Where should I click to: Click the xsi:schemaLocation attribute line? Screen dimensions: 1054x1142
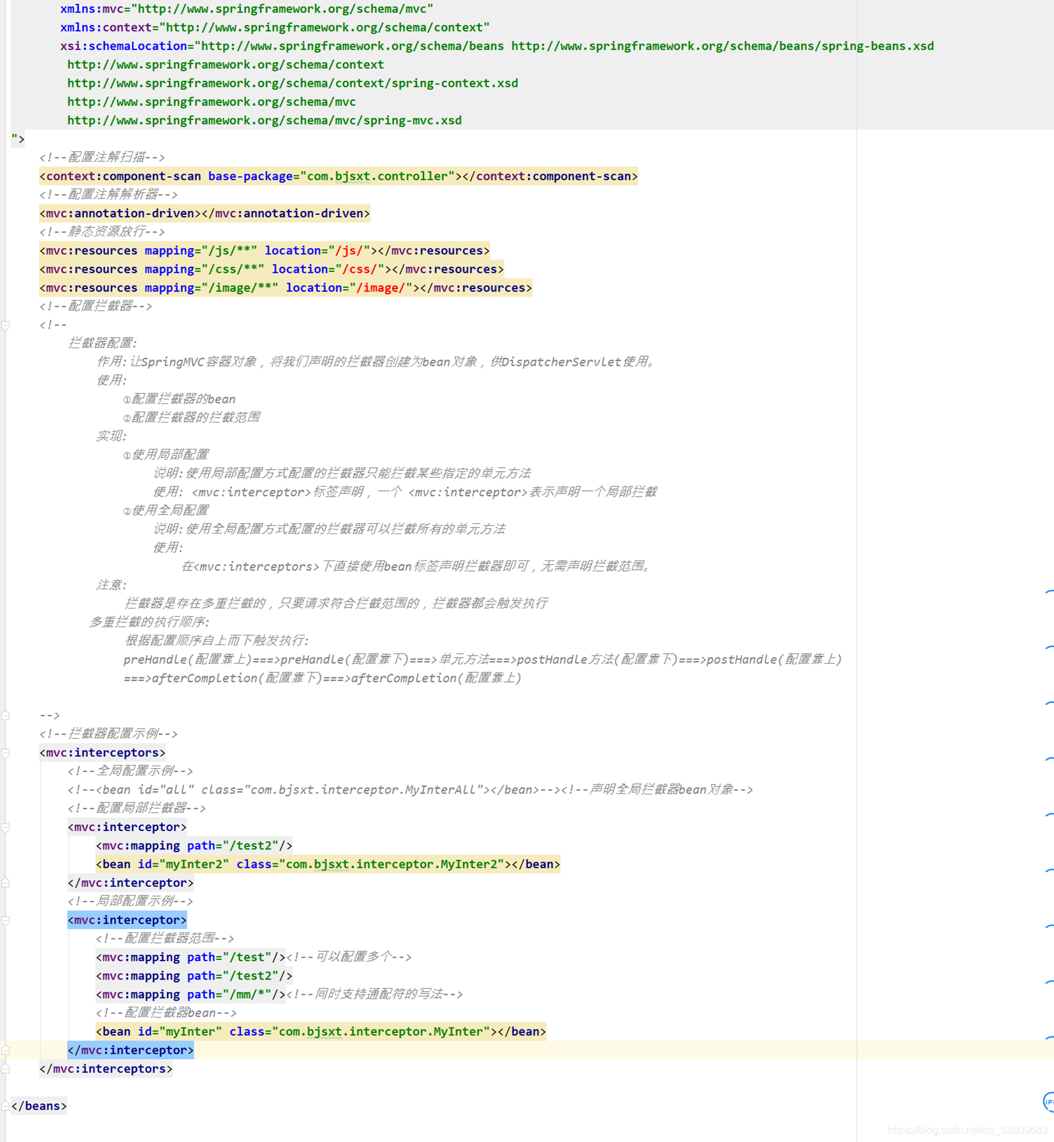[x=497, y=46]
